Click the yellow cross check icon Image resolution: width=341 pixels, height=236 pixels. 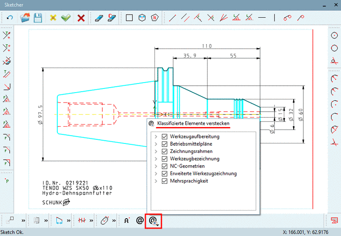tap(53, 18)
